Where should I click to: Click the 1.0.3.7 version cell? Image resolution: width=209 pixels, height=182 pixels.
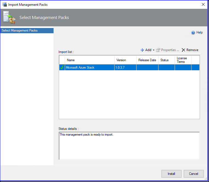click(x=121, y=68)
